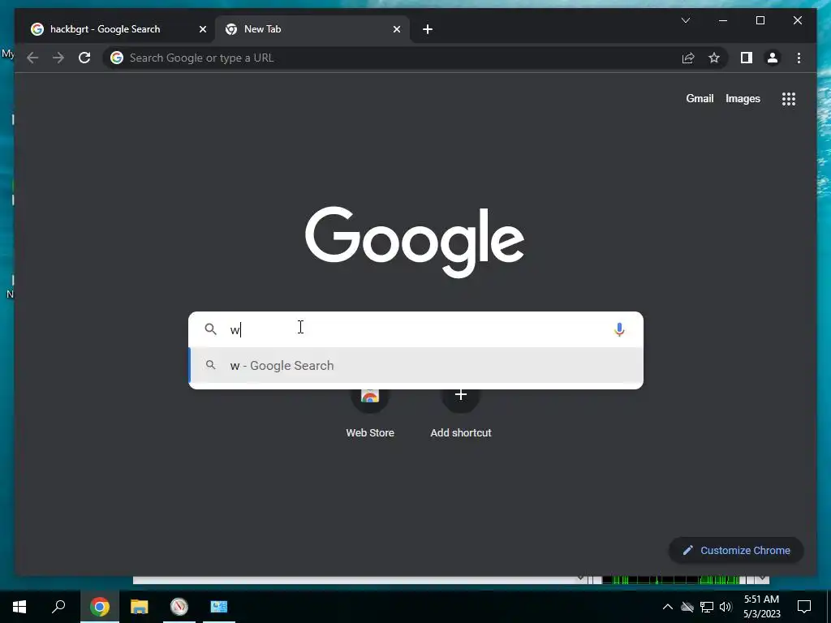The width and height of the screenshot is (831, 623).
Task: Open the volume tray icon
Action: (x=726, y=607)
